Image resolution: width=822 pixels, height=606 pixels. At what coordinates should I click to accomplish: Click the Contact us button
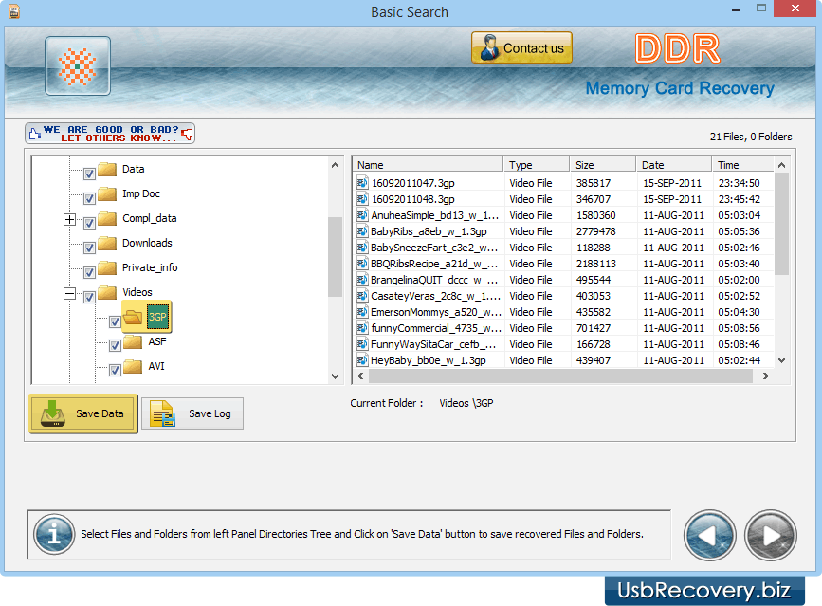pyautogui.click(x=521, y=47)
